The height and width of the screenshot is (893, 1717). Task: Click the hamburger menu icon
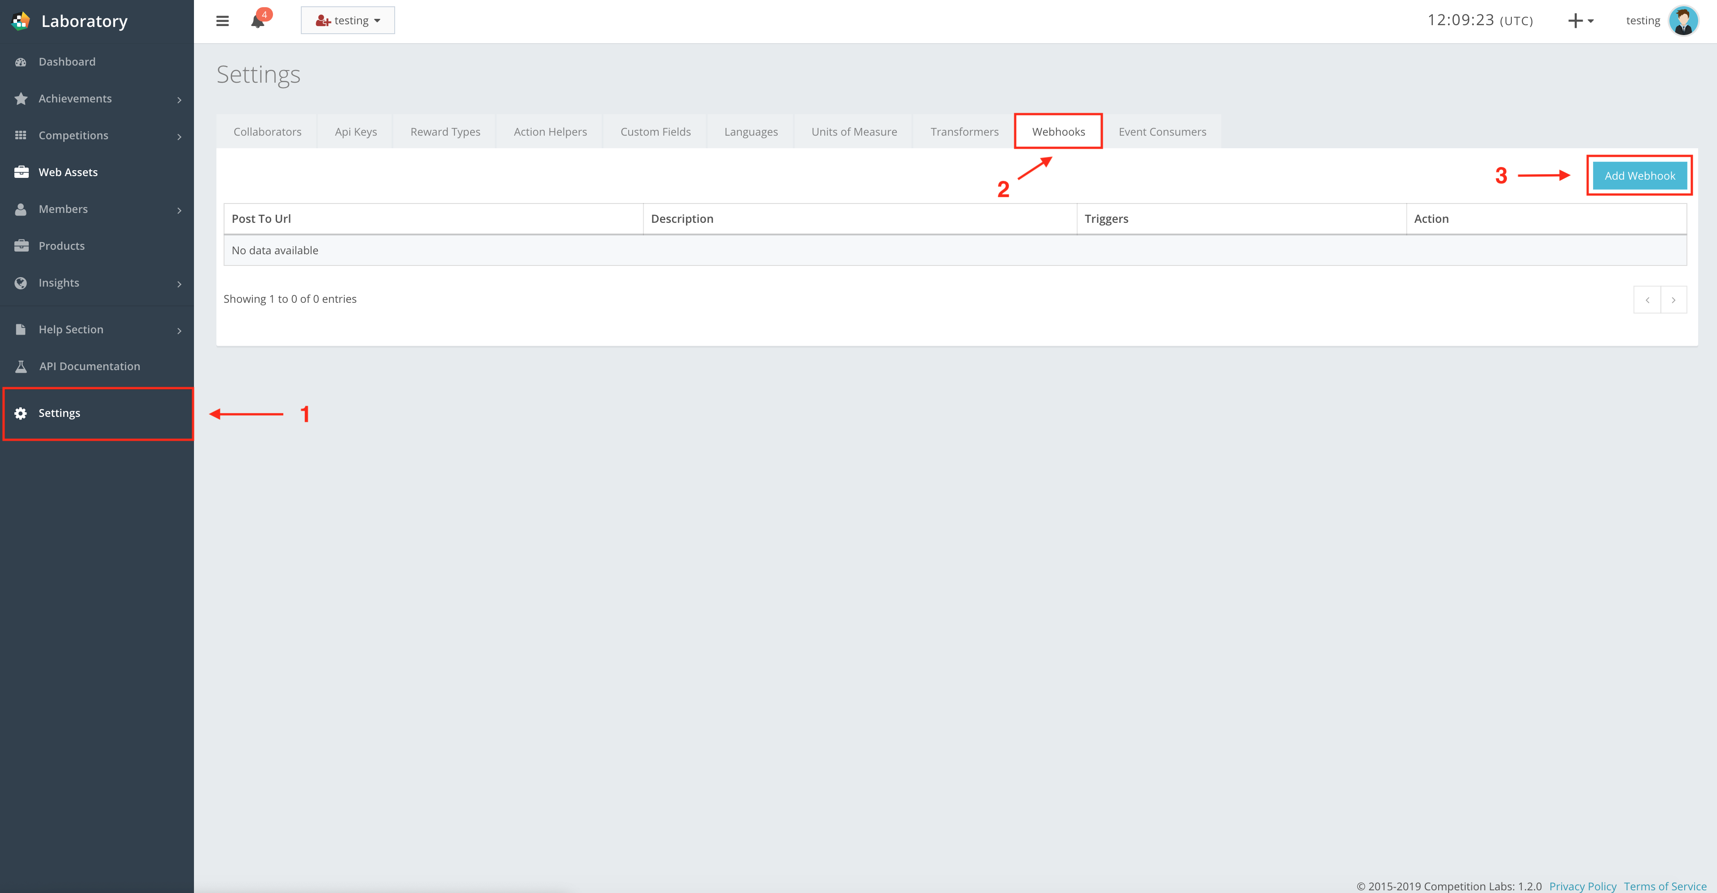pyautogui.click(x=222, y=21)
